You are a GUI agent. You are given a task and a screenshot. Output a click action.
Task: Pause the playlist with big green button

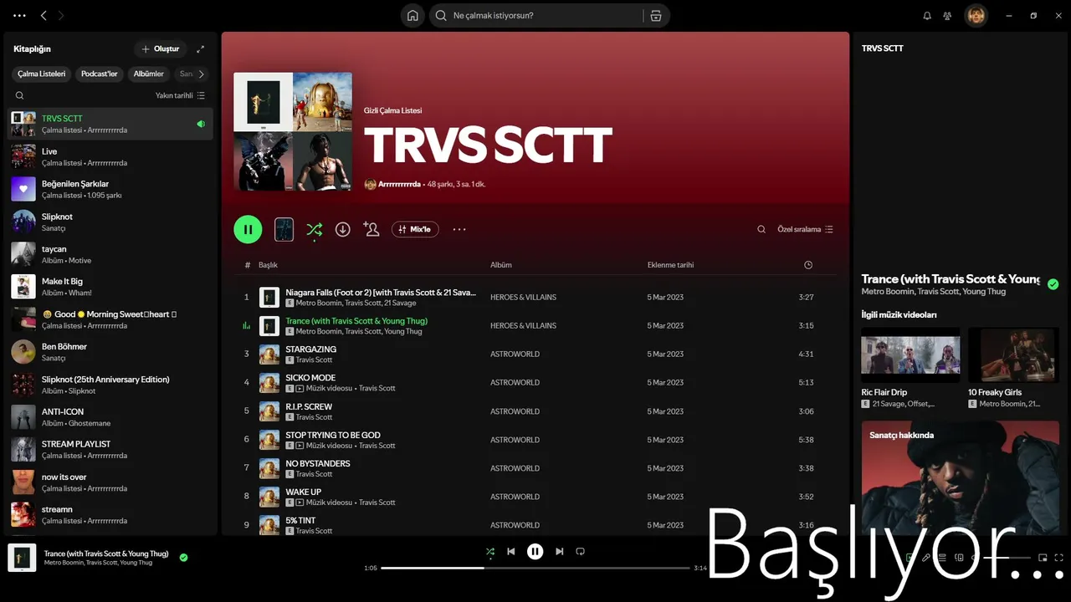(248, 229)
